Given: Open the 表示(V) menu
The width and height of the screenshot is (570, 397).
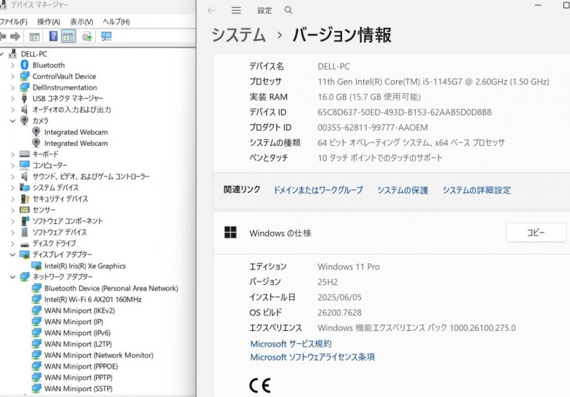Looking at the screenshot, I should click(82, 22).
